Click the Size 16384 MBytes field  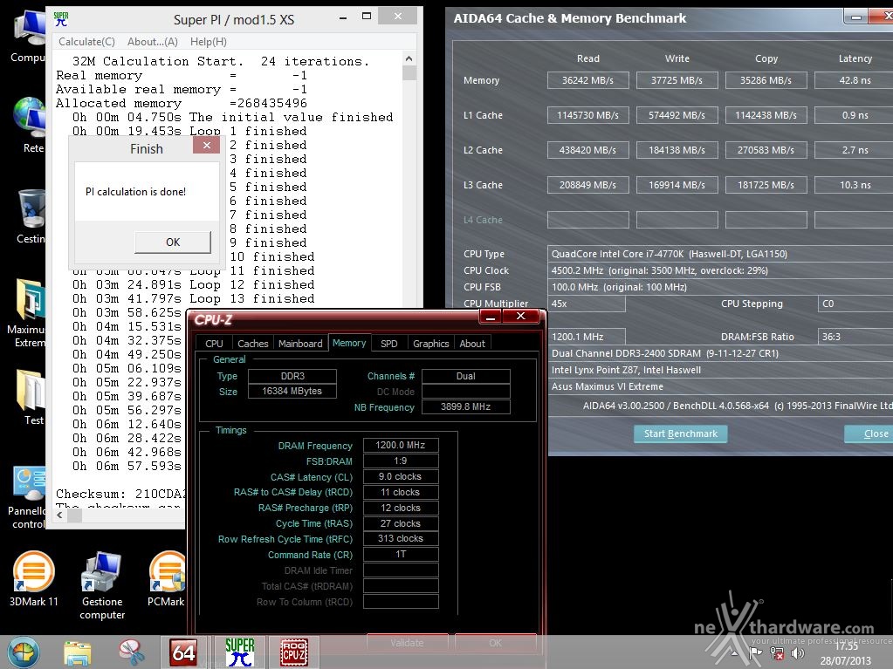[292, 391]
